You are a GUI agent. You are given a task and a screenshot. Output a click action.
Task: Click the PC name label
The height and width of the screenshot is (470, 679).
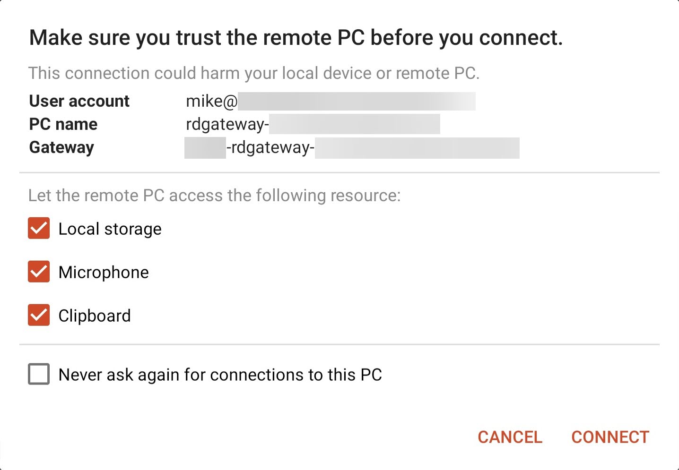63,124
